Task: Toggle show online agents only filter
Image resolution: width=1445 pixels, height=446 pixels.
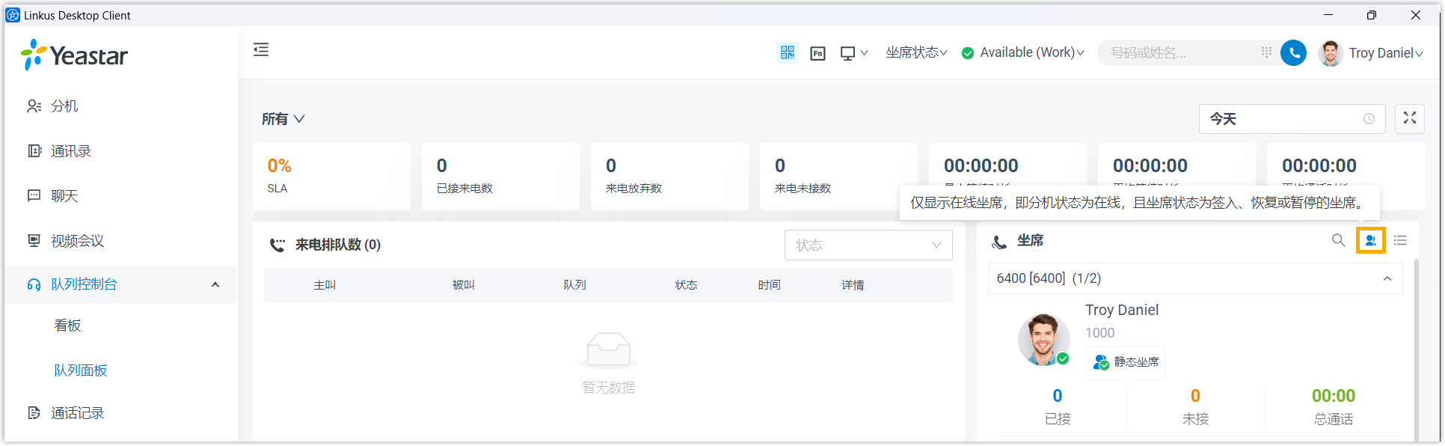Action: (1370, 240)
